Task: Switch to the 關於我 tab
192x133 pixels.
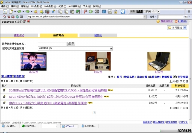Action: 98,35
